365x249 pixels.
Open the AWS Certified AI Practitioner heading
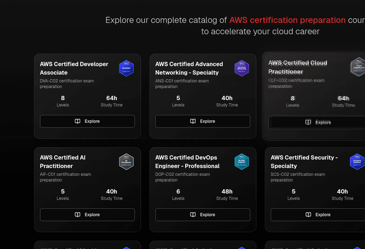pyautogui.click(x=63, y=162)
